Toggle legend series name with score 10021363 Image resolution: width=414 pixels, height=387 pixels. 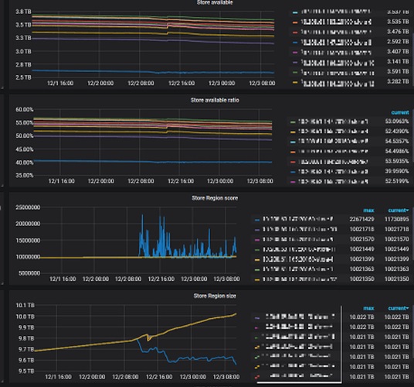click(297, 269)
